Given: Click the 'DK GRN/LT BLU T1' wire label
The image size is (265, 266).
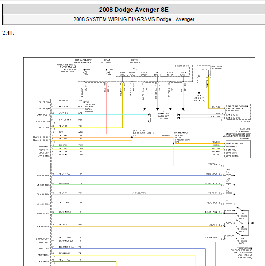Looking at the screenshot, I should tap(70, 241).
